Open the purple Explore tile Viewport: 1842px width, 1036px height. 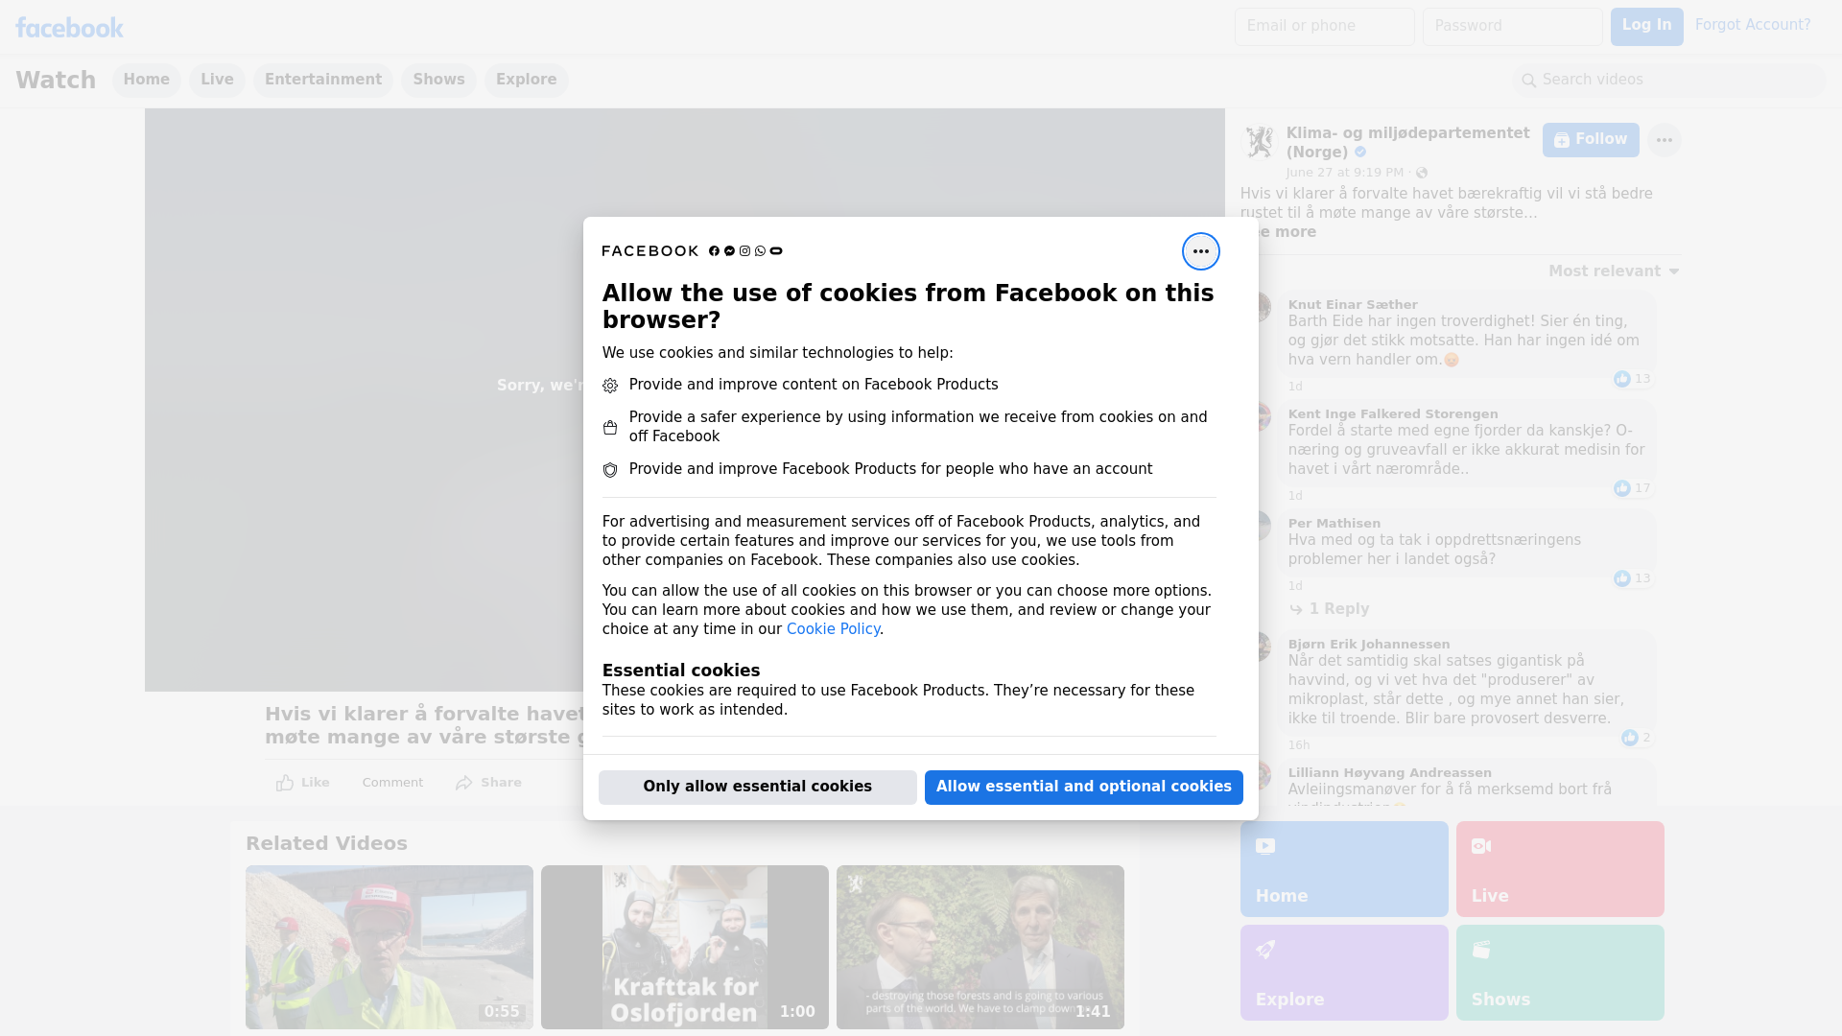coord(1343,972)
